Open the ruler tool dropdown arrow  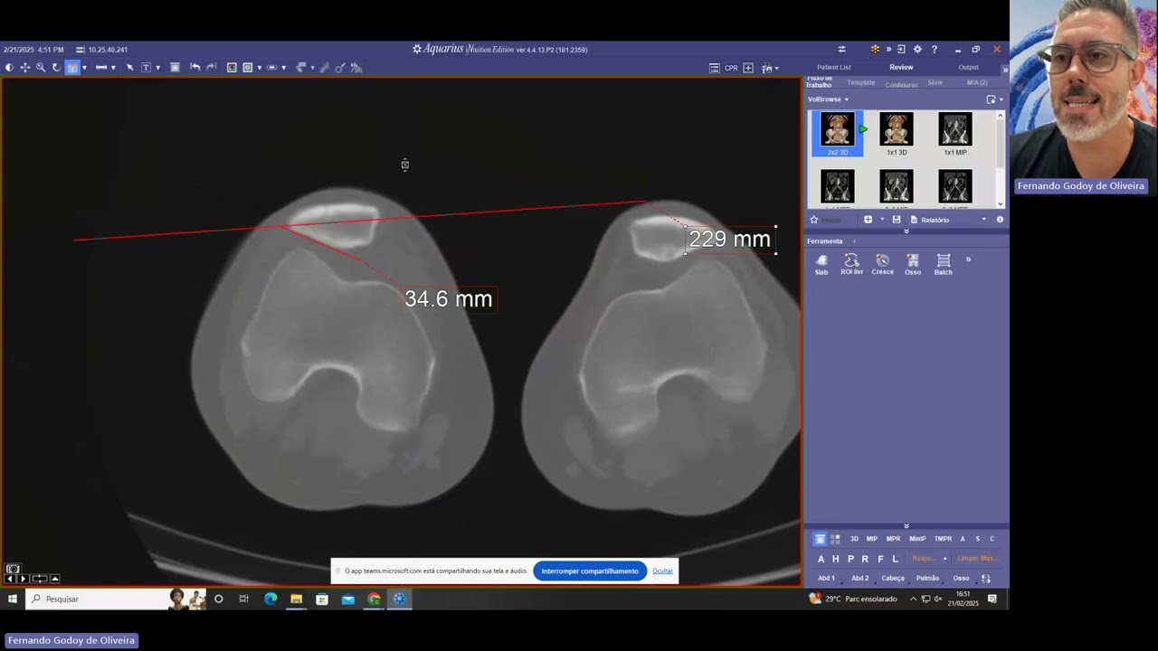(x=113, y=68)
